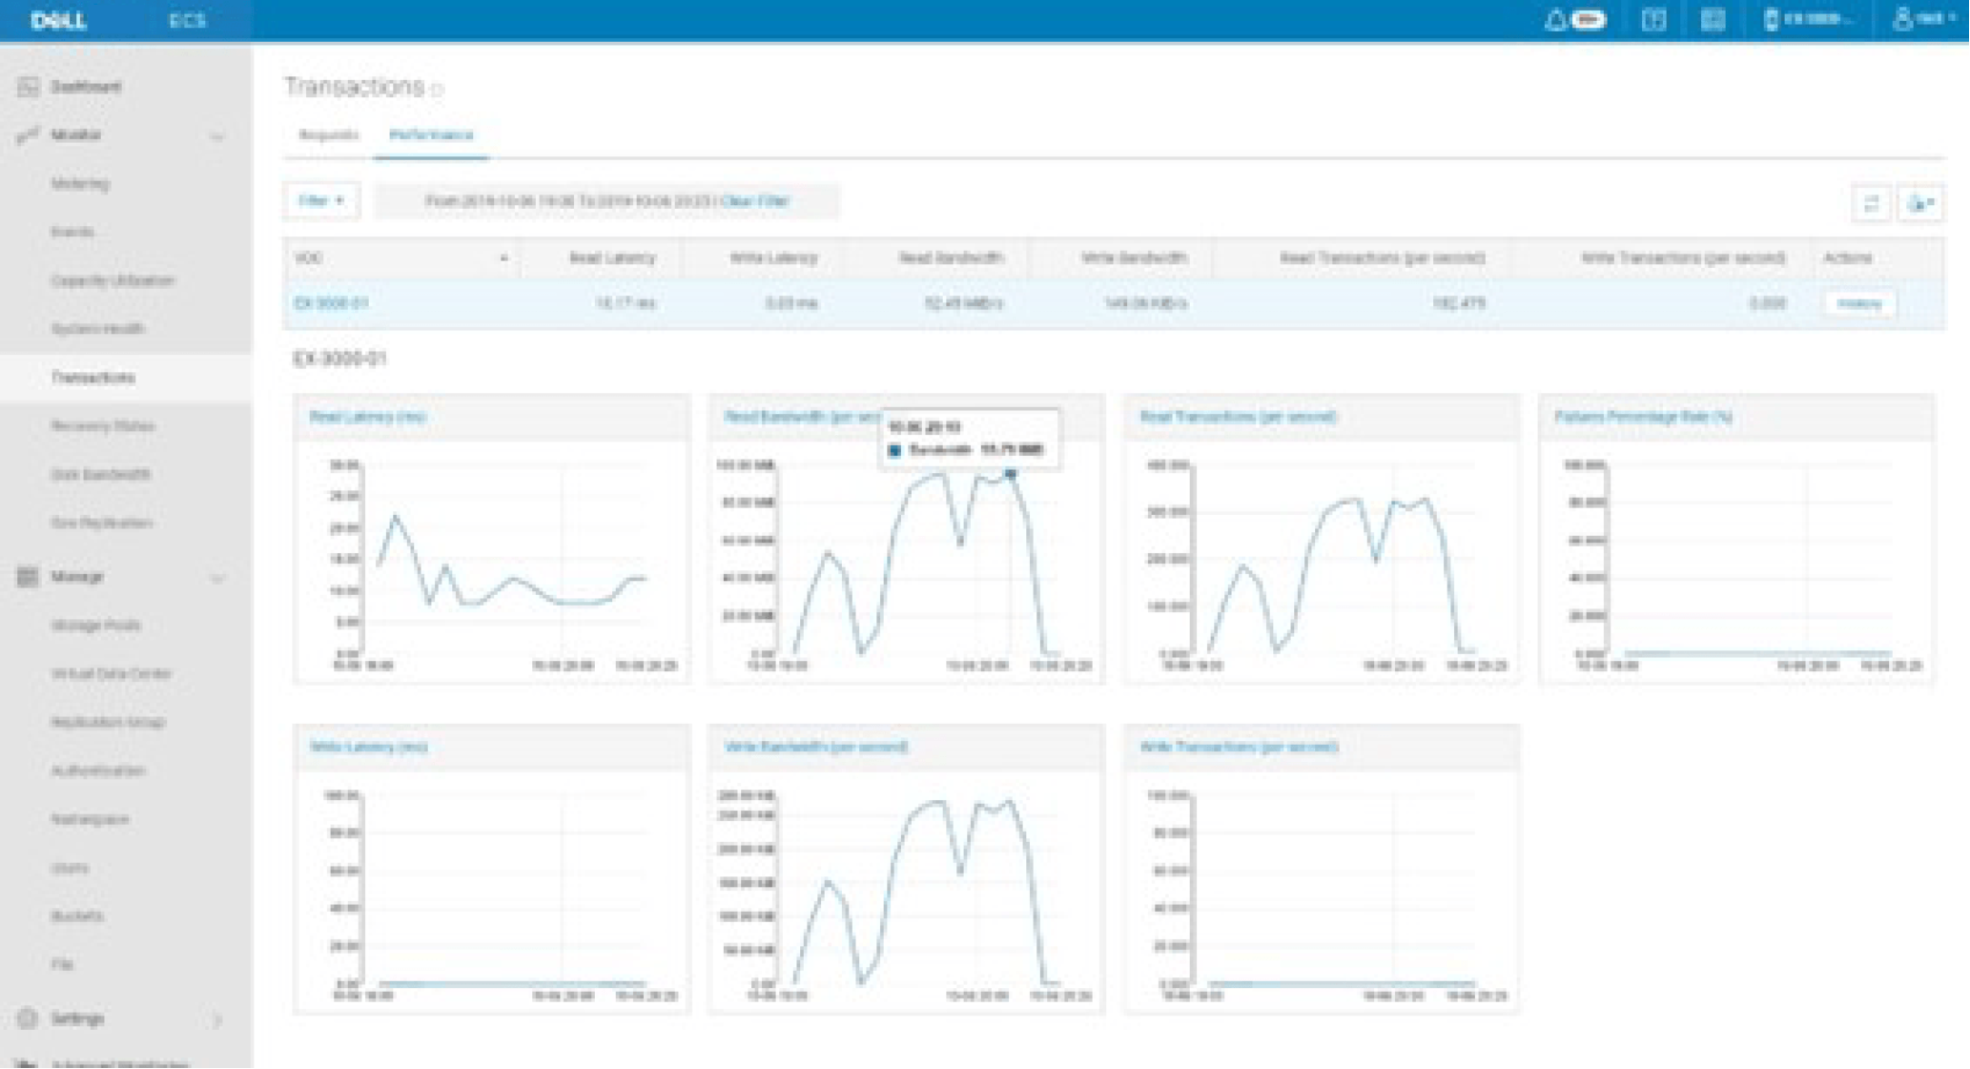Open the VDC selector in header
Viewport: 1970px width, 1069px height.
pos(1808,20)
